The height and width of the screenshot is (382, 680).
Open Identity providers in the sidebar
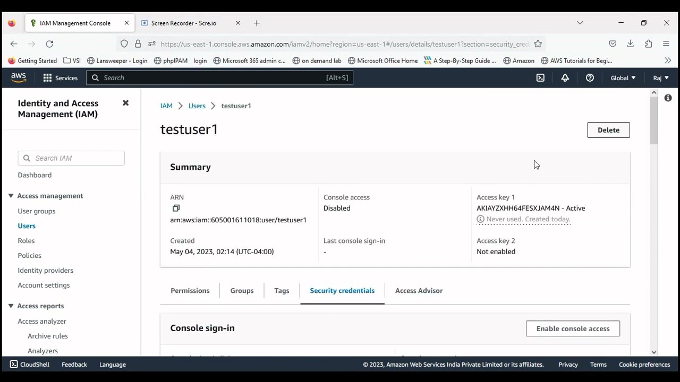pos(46,271)
